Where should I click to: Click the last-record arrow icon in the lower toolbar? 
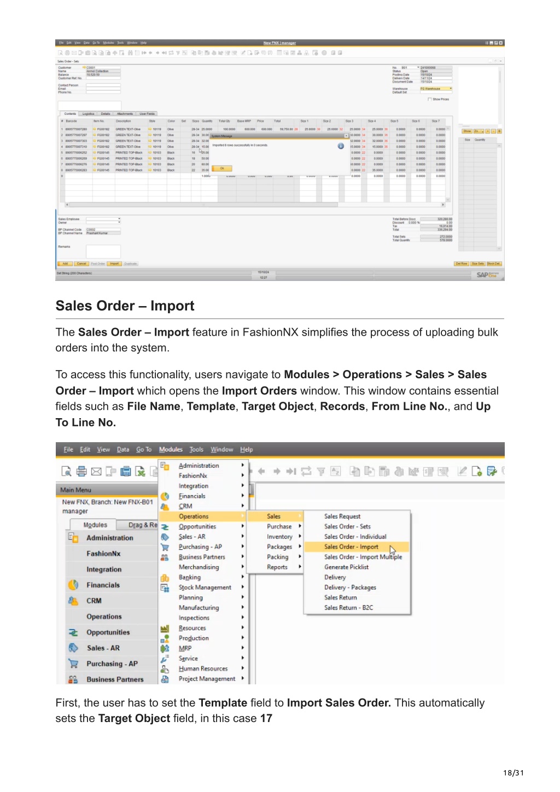tap(291, 471)
